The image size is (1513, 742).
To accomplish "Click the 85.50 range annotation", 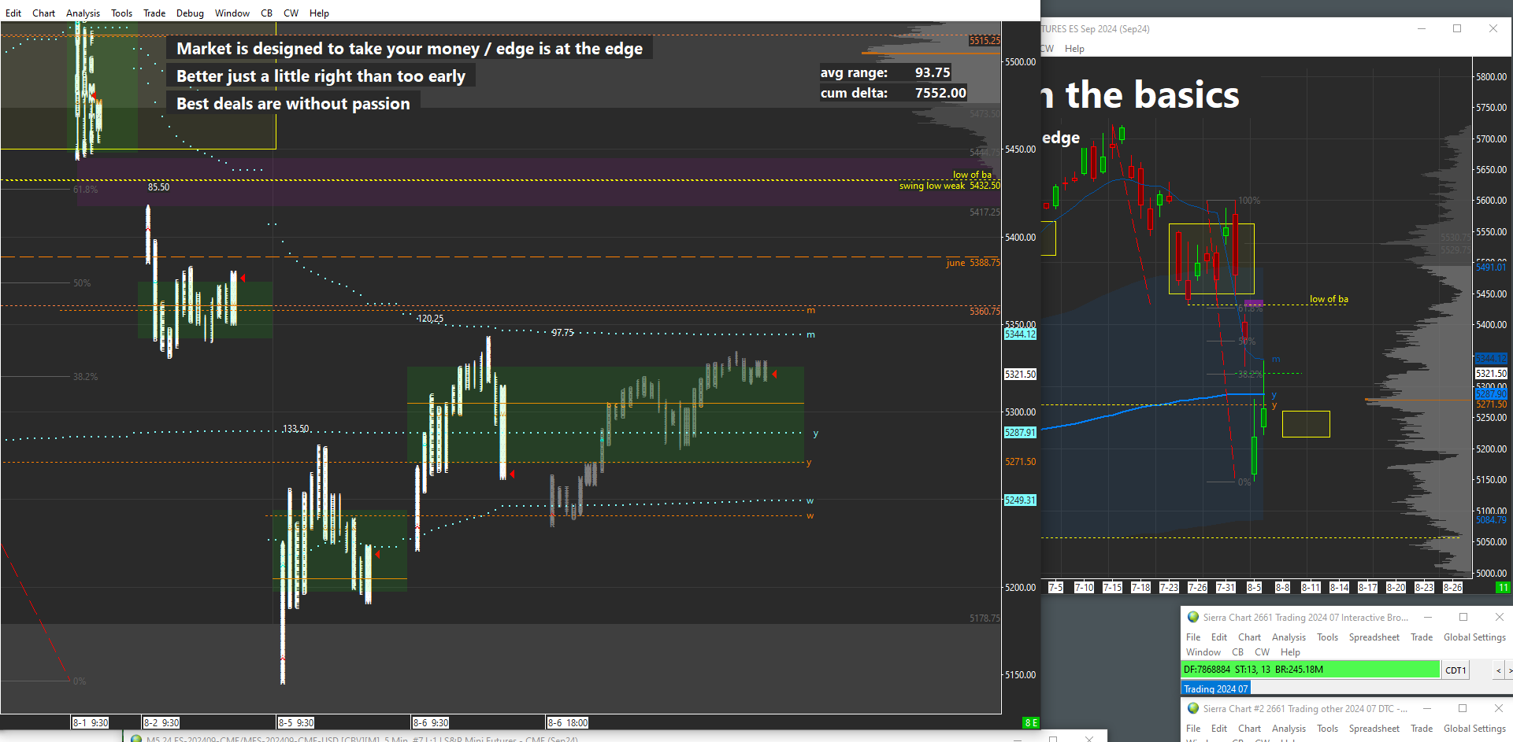I will 158,187.
